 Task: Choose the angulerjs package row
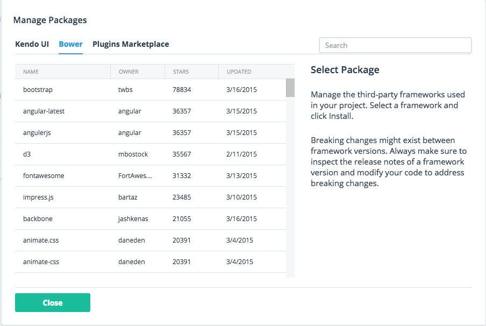coord(37,133)
